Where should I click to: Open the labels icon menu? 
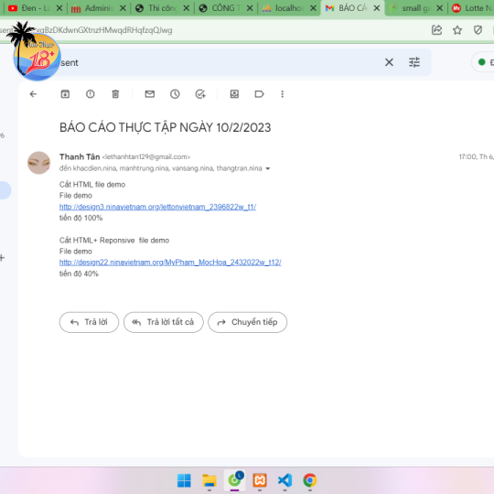coord(259,94)
